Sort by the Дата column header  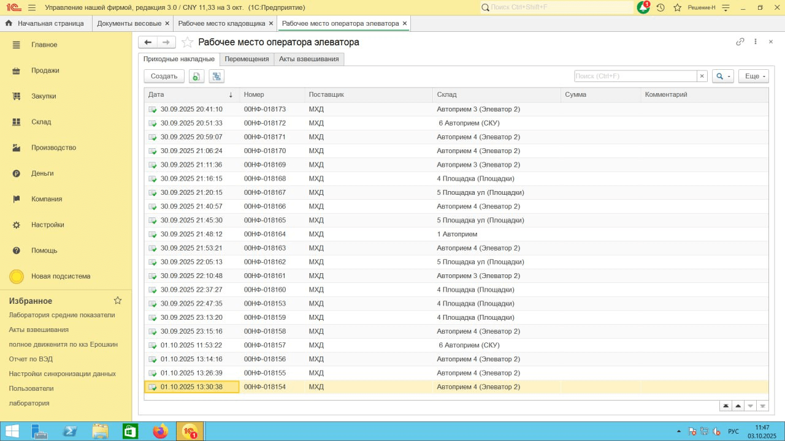click(x=191, y=94)
